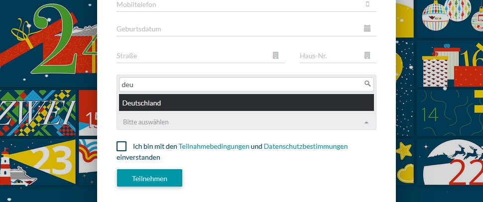Click the dropdown arrow next to Bitte auswählen
The width and height of the screenshot is (483, 202).
click(366, 122)
